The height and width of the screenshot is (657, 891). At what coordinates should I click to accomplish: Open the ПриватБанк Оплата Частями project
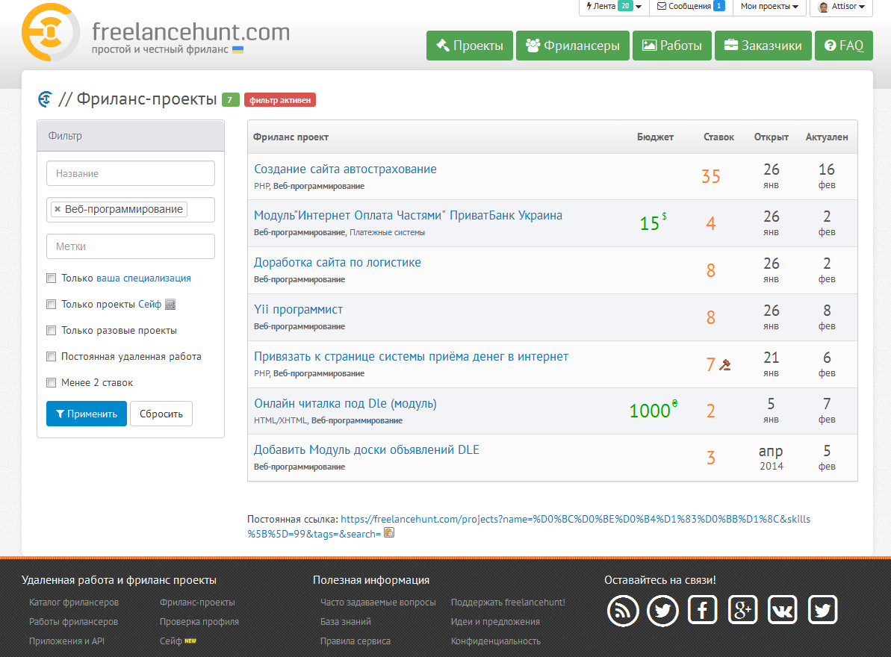tap(408, 216)
